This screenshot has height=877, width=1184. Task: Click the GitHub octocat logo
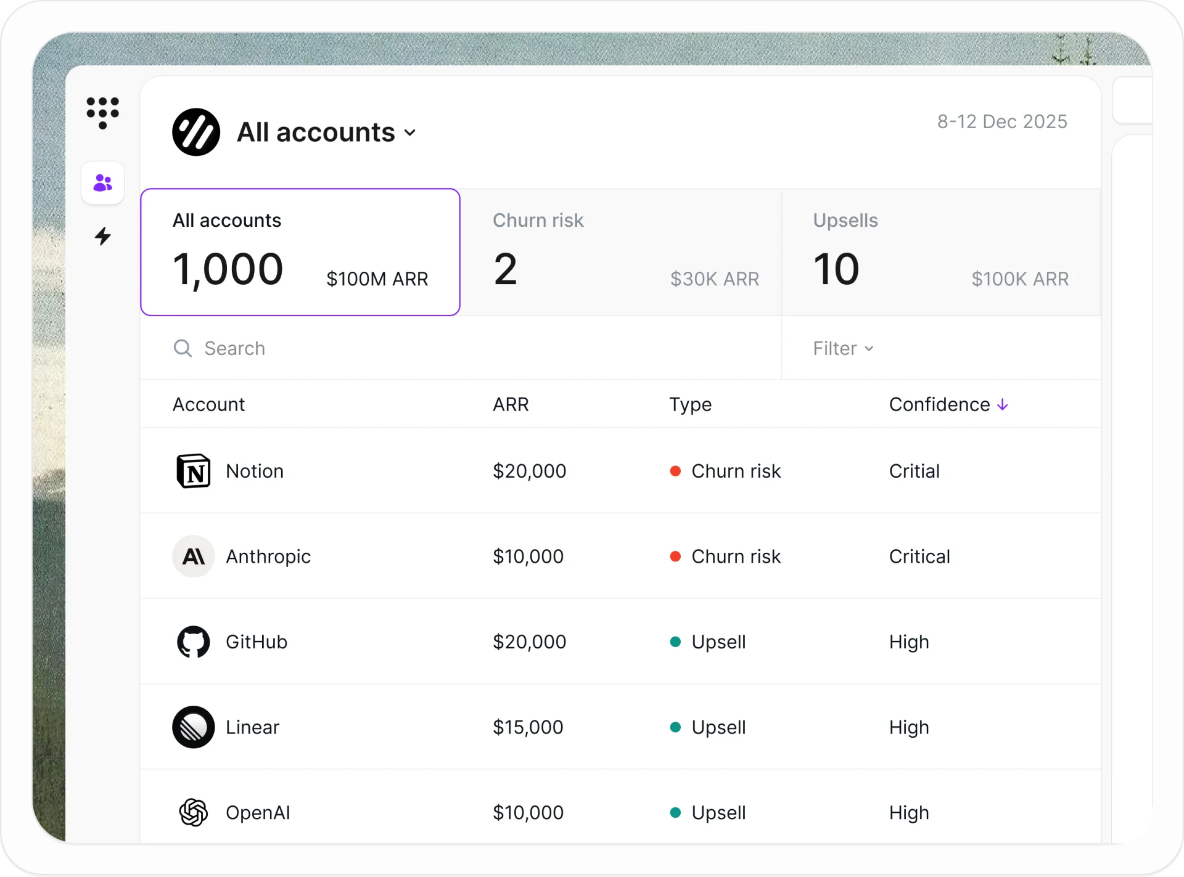(193, 642)
